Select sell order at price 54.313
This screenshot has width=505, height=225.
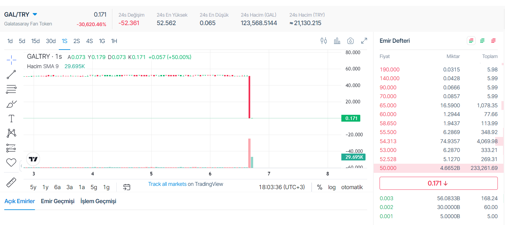point(439,141)
